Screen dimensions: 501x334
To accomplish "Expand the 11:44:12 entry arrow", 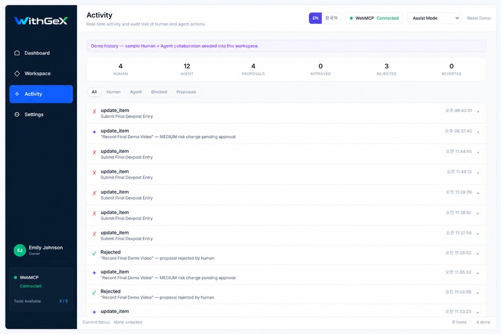I will 479,172.
